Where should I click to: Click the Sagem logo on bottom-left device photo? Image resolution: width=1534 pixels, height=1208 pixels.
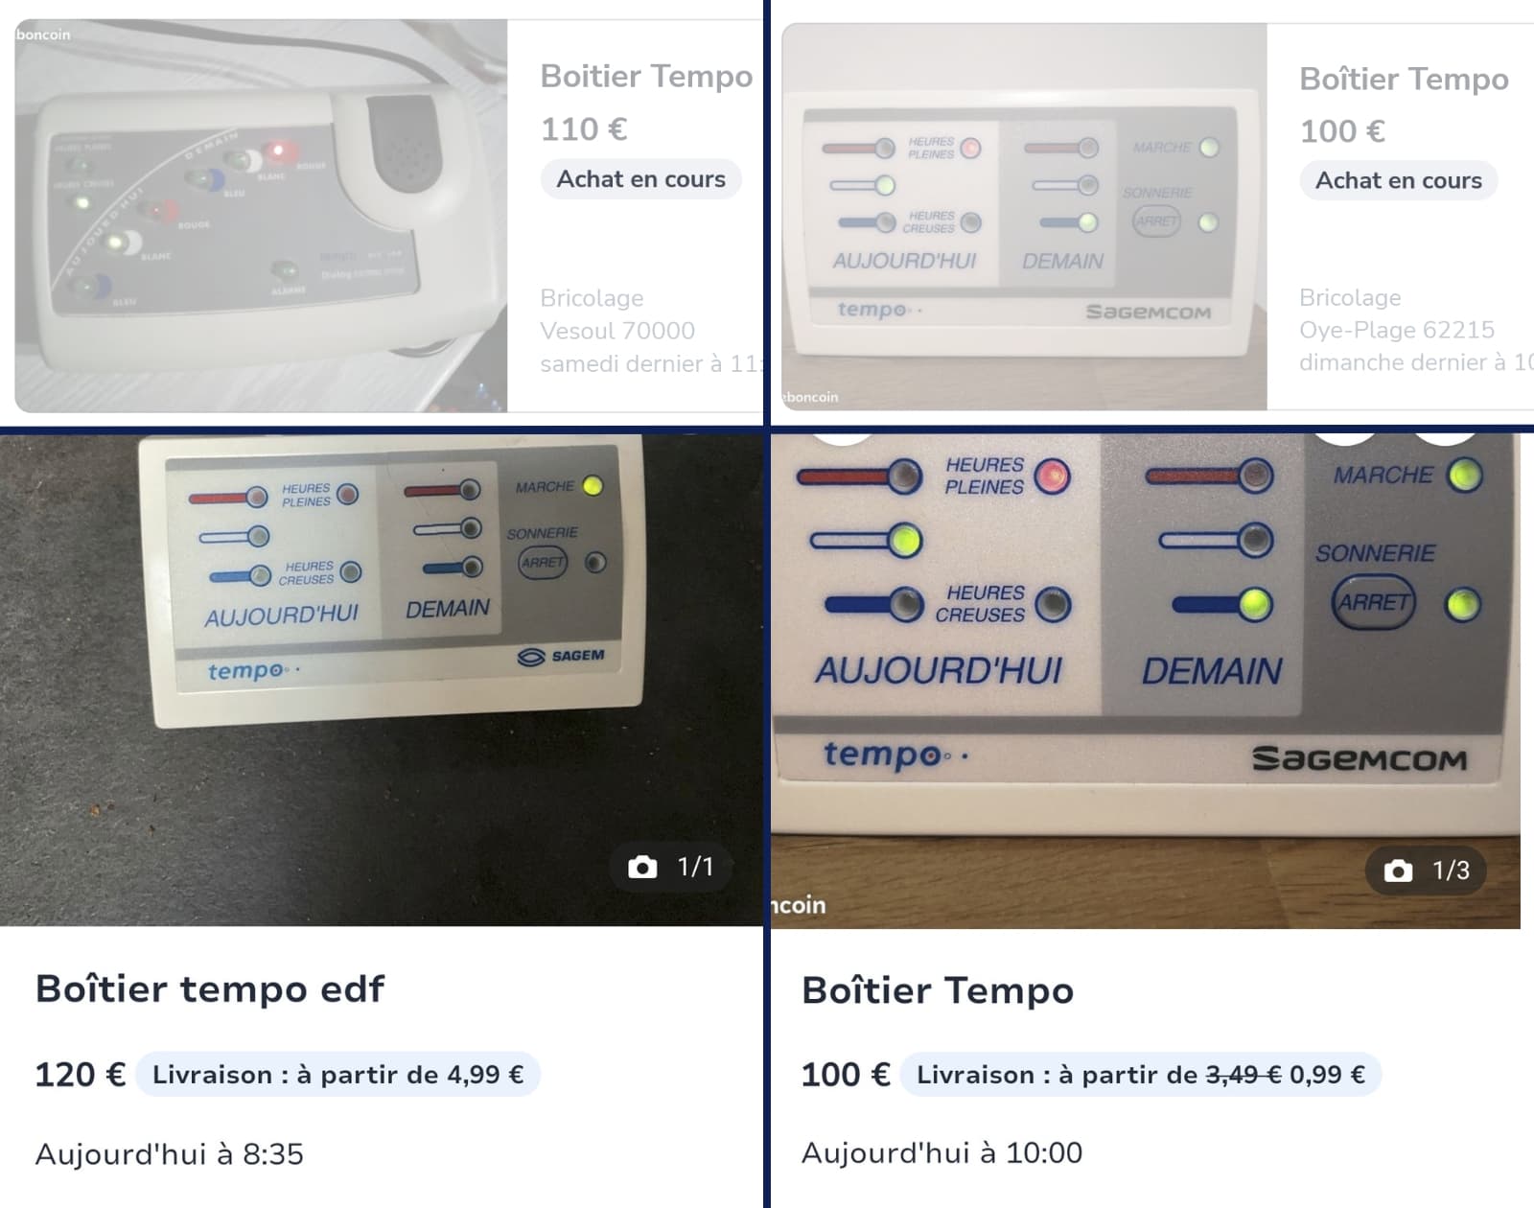[561, 657]
